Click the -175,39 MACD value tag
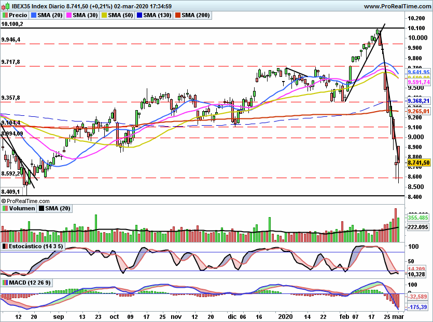The height and width of the screenshot is (322, 433). (418, 307)
